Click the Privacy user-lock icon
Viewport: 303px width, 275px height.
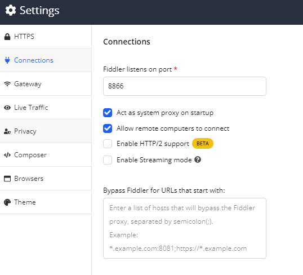pyautogui.click(x=7, y=131)
